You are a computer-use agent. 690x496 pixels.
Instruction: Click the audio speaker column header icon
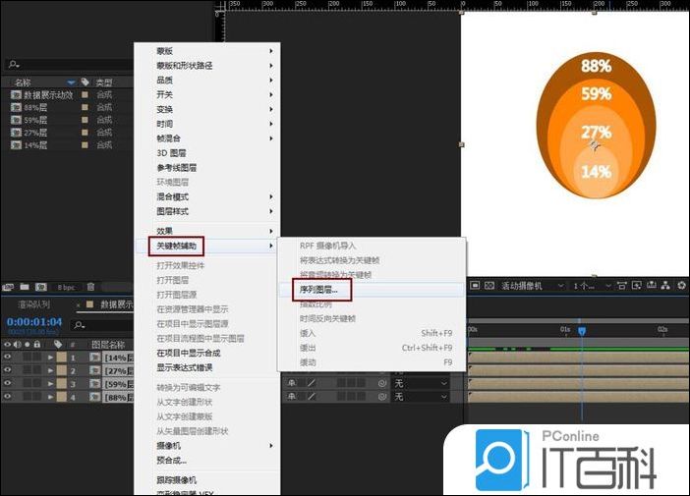click(x=17, y=345)
